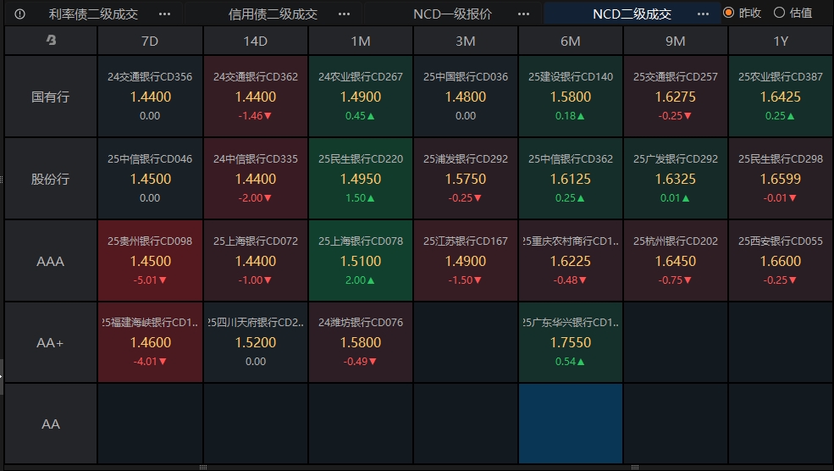Open the 25江苏银行CD167 cell

pyautogui.click(x=466, y=260)
